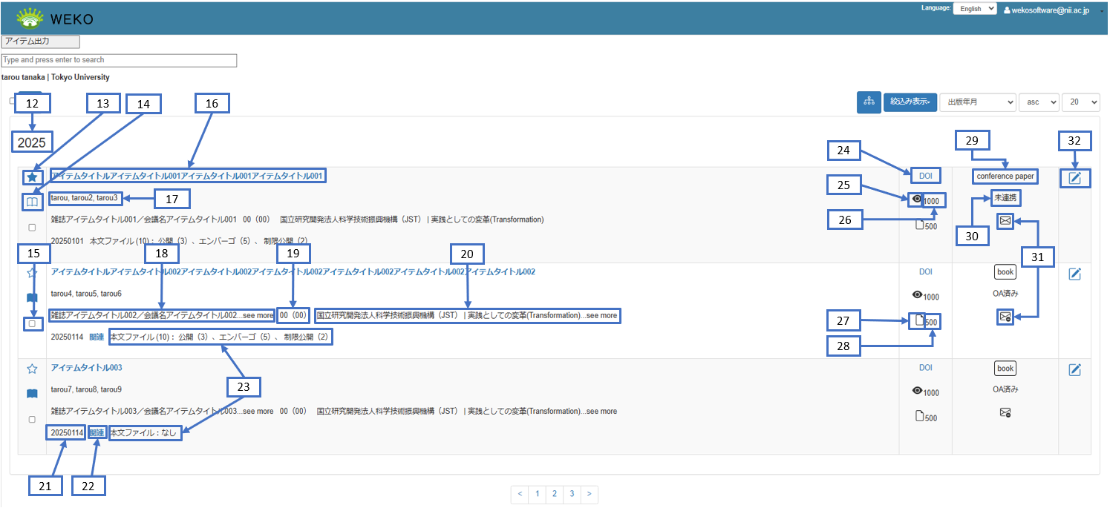
Task: Expand the asc sort order dropdown
Action: point(1039,102)
